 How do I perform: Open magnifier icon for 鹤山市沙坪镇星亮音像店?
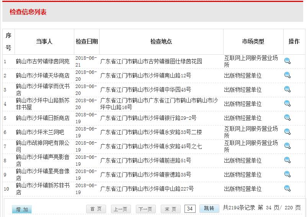tap(287, 175)
